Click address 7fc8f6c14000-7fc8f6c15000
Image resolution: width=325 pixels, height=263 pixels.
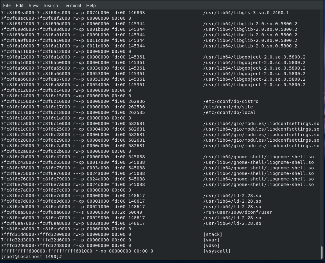point(35,96)
